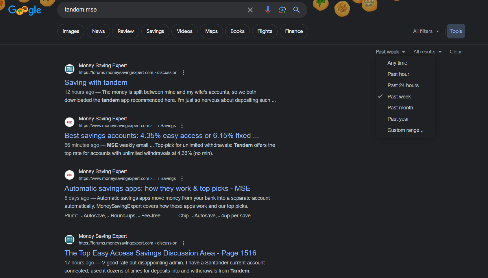Image resolution: width=488 pixels, height=278 pixels.
Task: Open three-dot menu for 'Page 1516' discussion result
Action: point(183,243)
